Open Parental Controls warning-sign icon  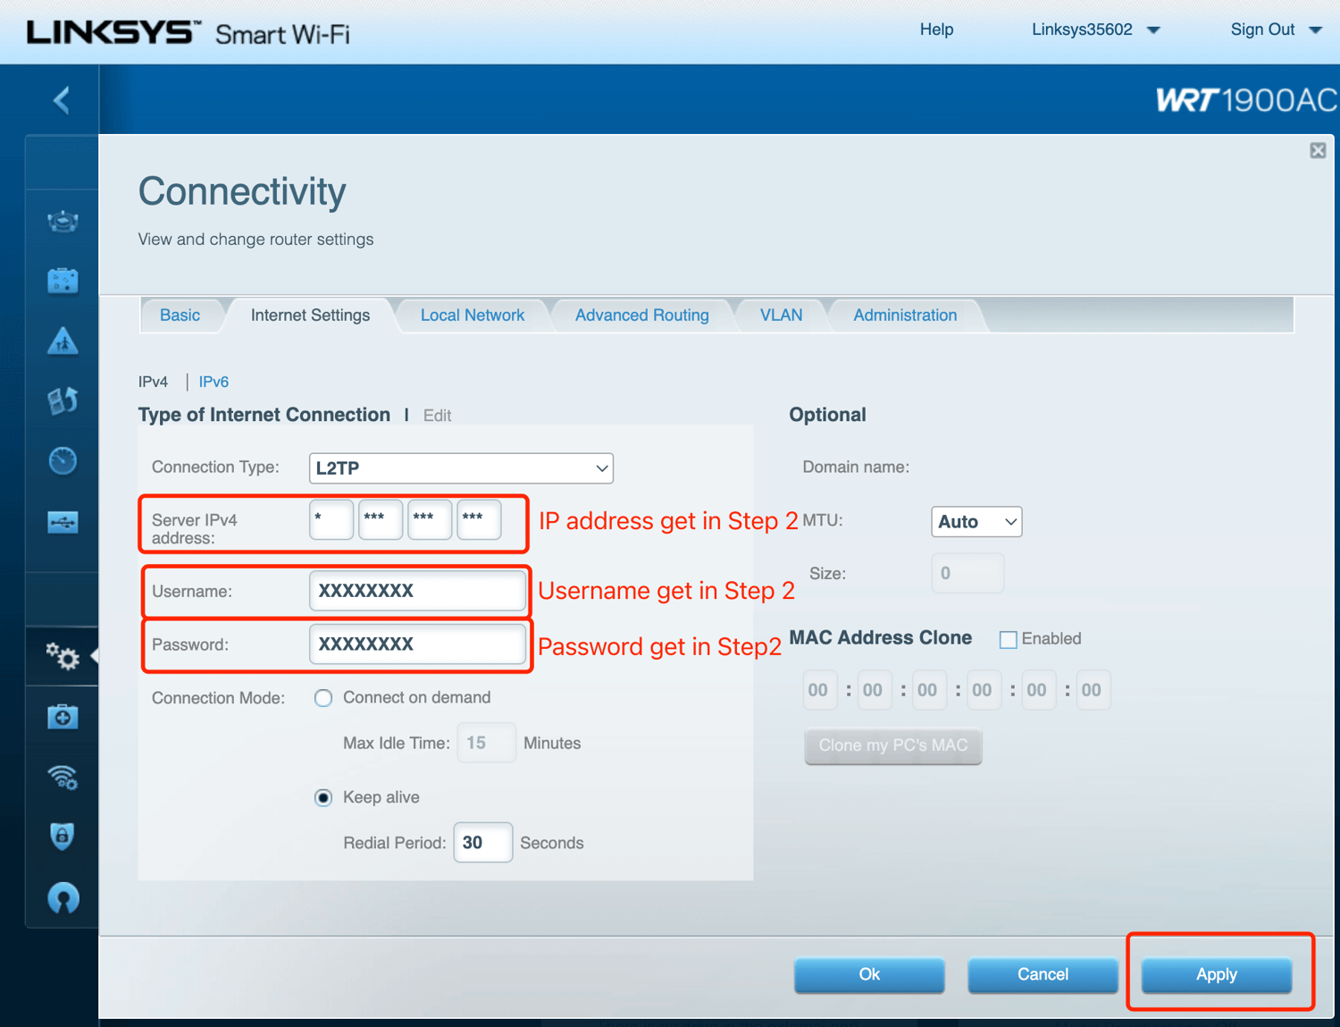point(63,341)
